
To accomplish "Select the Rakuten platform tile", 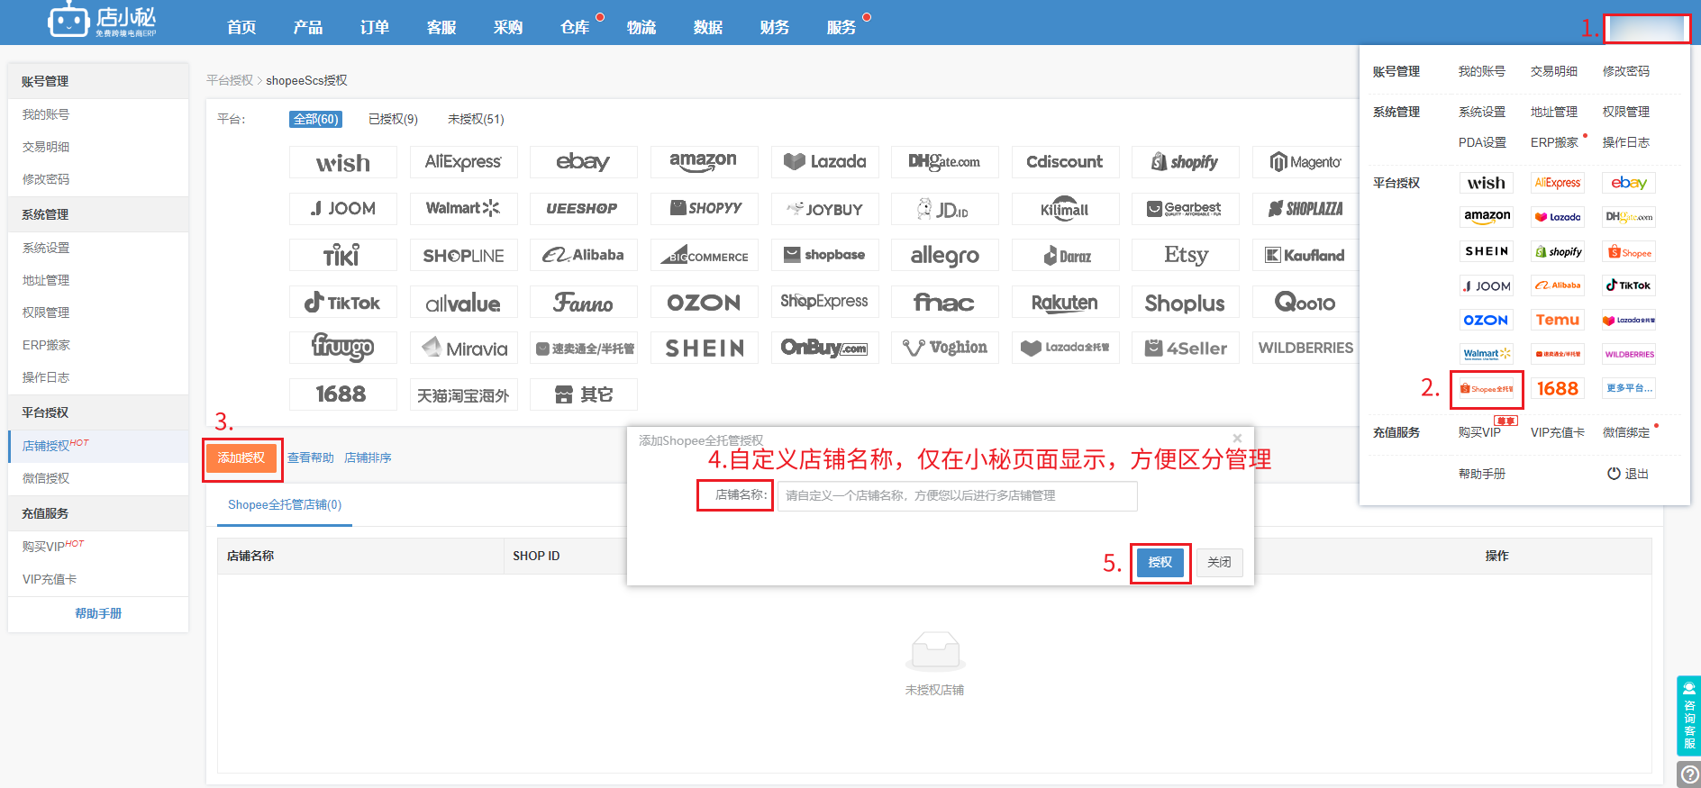I will (1065, 303).
